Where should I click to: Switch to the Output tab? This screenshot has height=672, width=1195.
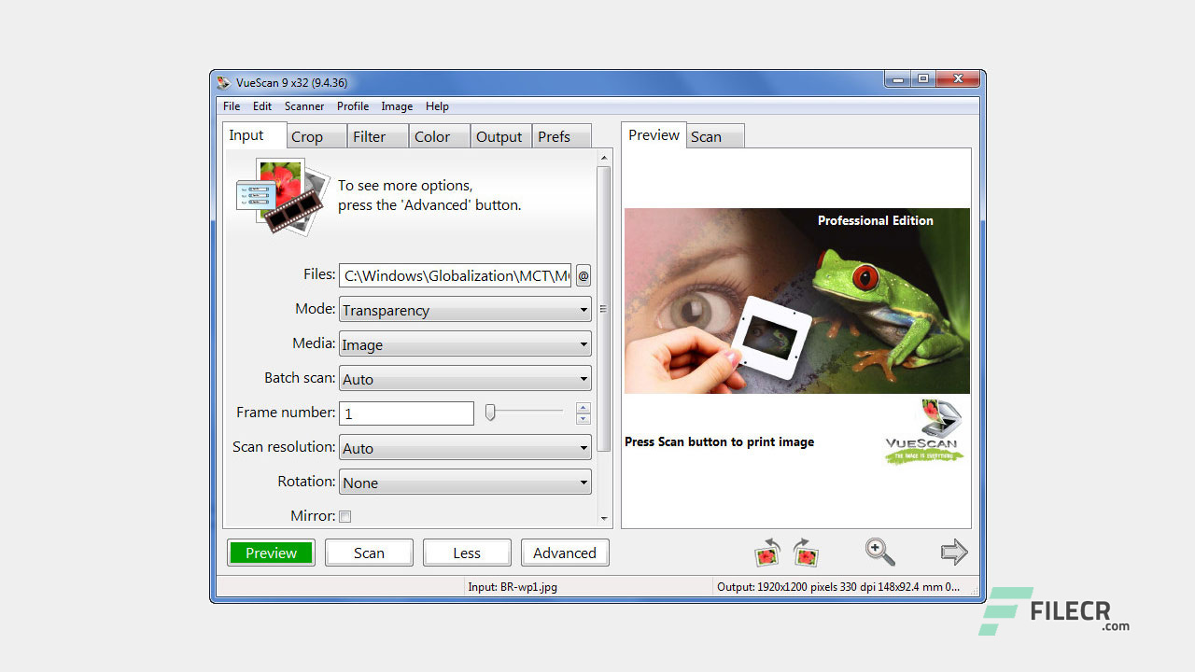500,136
